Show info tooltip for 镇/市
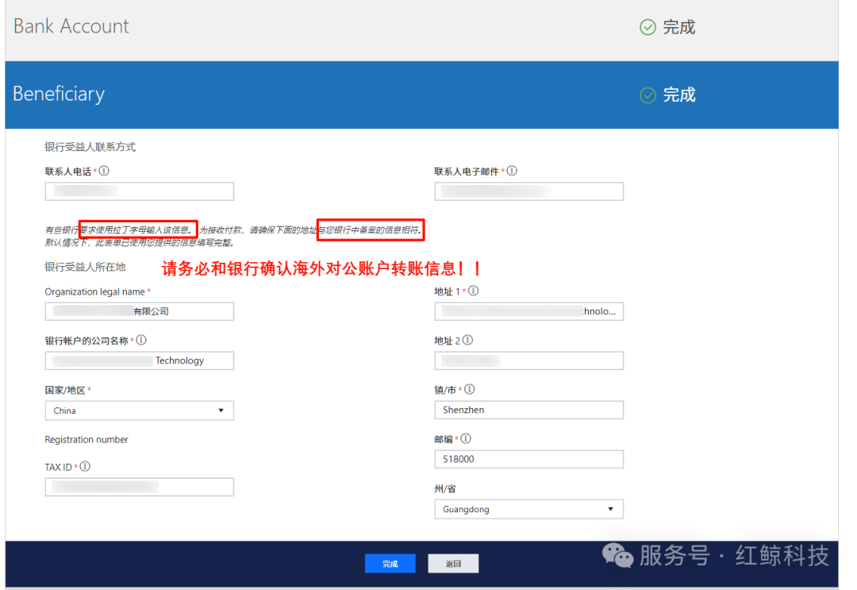Image resolution: width=857 pixels, height=590 pixels. pyautogui.click(x=470, y=389)
